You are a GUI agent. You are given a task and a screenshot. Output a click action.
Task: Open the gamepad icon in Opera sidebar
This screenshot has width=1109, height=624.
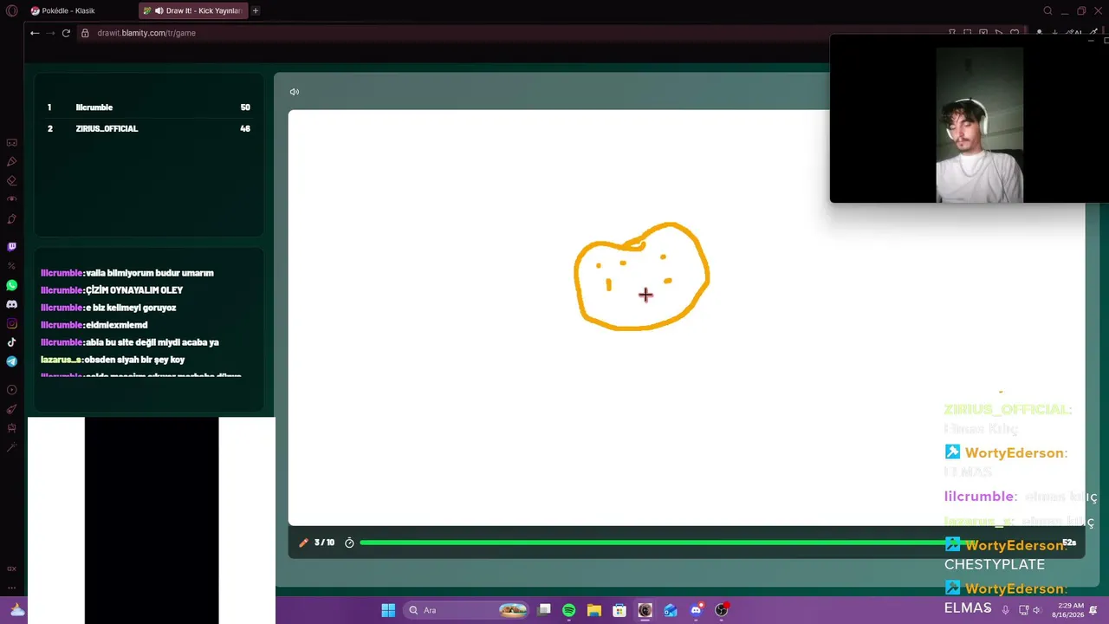(x=11, y=142)
